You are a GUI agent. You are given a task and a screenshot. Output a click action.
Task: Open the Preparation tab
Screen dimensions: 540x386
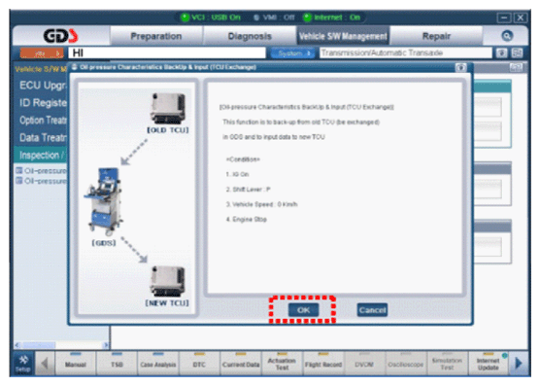click(x=156, y=36)
